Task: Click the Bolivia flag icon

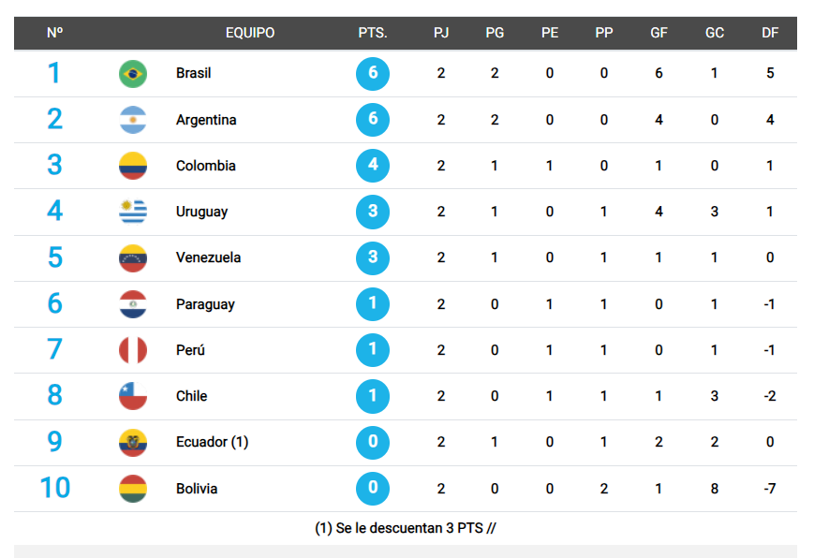Action: (x=133, y=489)
